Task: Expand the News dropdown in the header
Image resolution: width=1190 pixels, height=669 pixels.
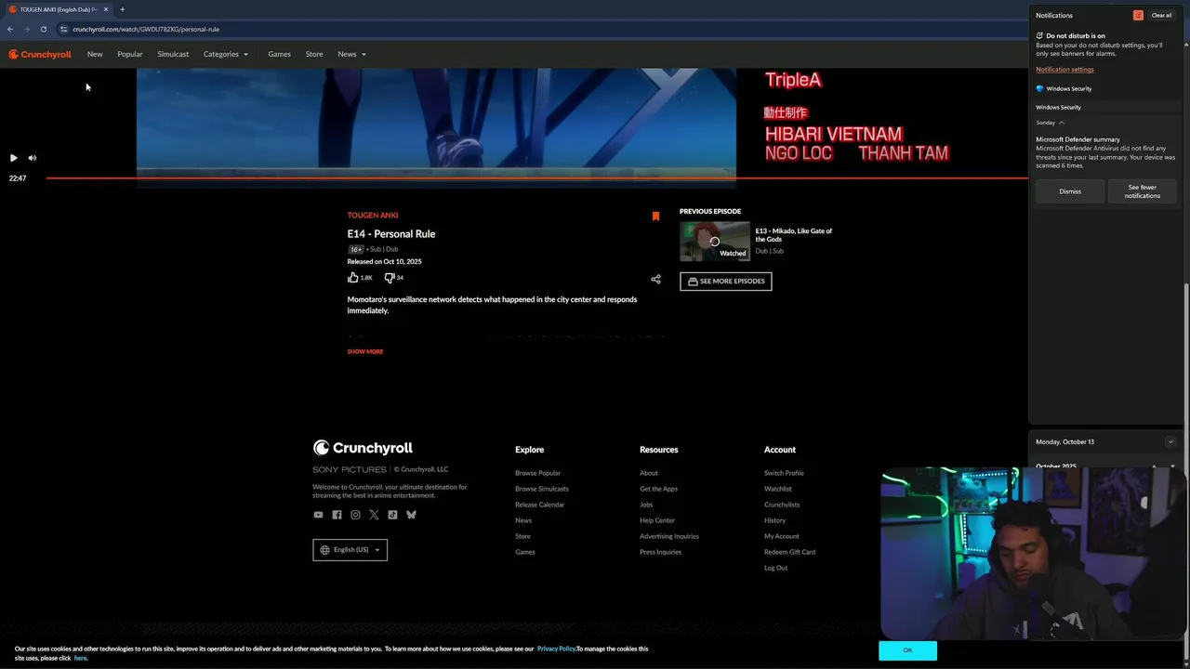Action: coord(351,54)
